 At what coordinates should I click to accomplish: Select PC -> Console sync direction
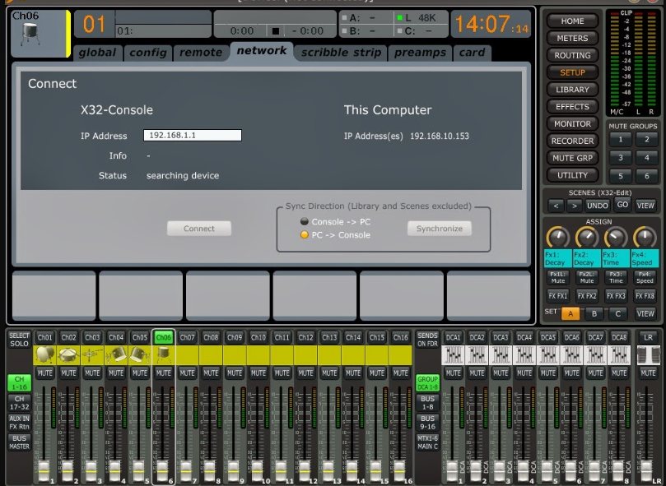pos(305,235)
